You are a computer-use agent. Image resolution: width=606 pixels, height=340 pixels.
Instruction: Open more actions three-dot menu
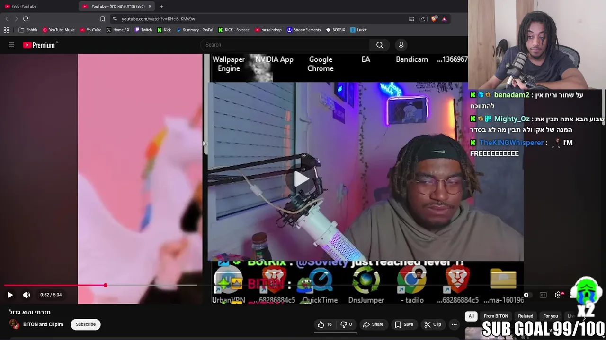coord(454,324)
